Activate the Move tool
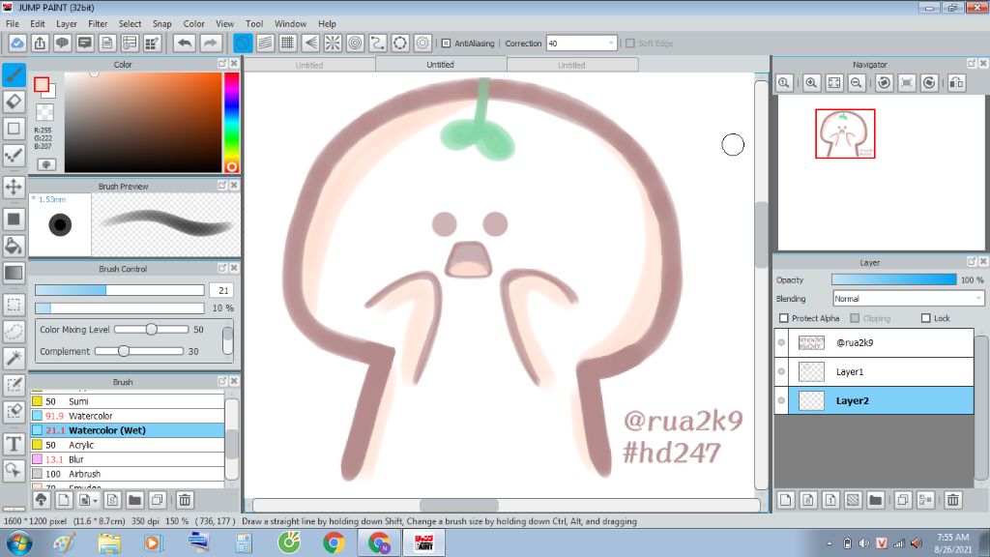Image resolution: width=990 pixels, height=557 pixels. (x=15, y=186)
